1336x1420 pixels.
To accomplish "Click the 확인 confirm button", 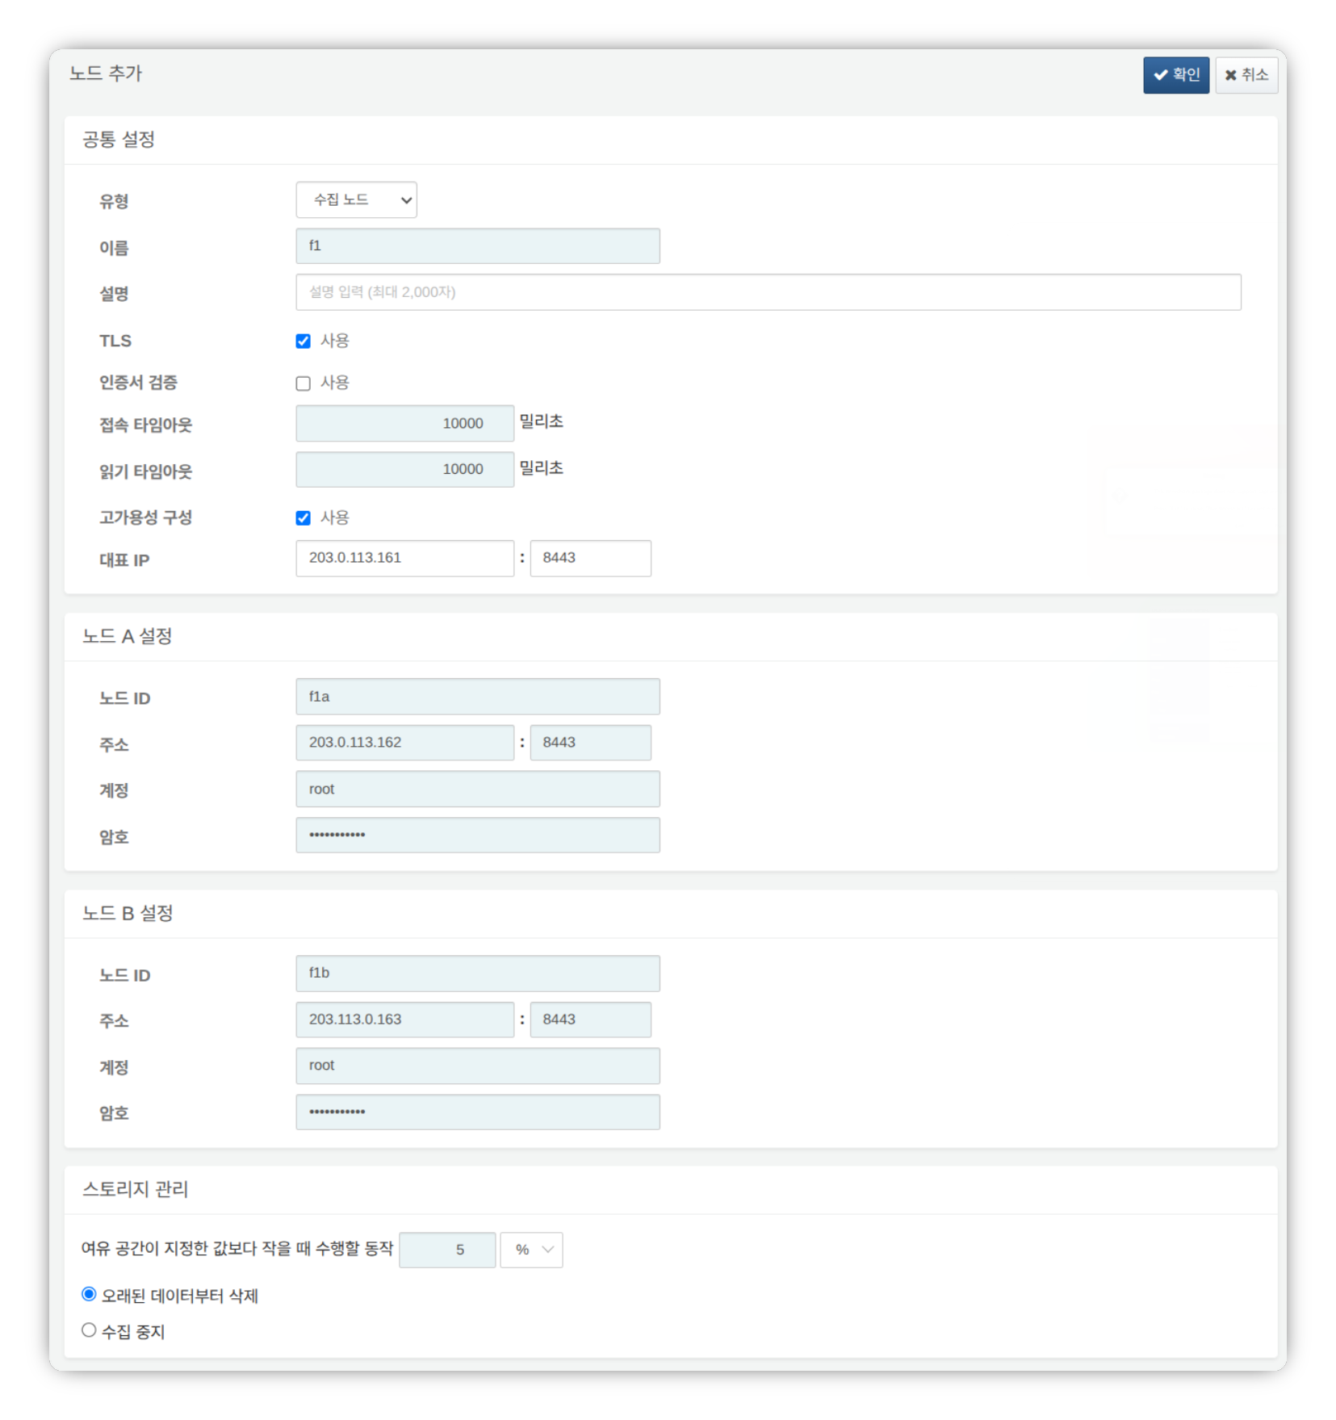I will coord(1176,74).
